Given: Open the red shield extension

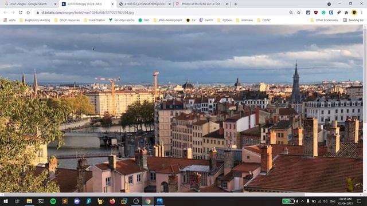Looking at the screenshot, I should click(316, 13).
